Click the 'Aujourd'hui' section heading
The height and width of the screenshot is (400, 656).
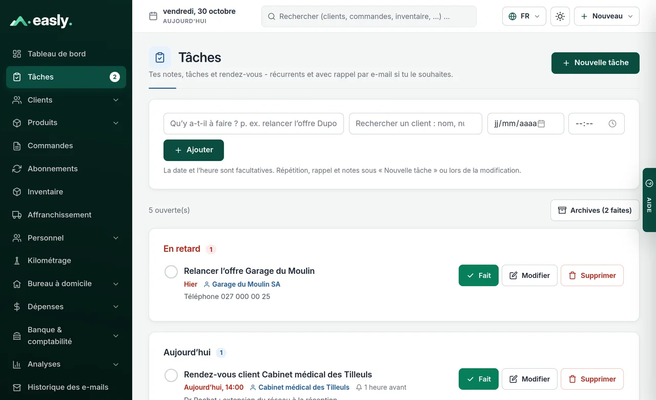(187, 352)
